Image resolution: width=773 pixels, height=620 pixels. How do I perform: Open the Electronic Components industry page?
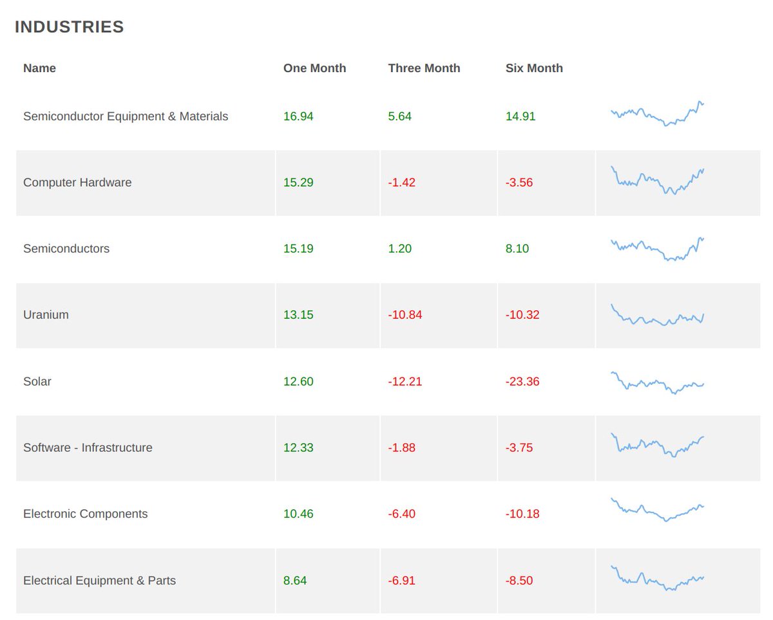click(x=85, y=514)
